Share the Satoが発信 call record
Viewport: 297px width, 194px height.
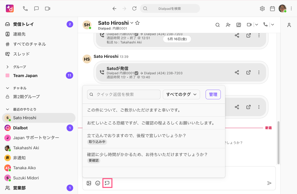click(237, 72)
